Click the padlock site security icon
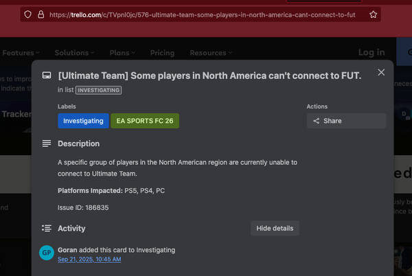Image resolution: width=412 pixels, height=276 pixels. coord(41,14)
